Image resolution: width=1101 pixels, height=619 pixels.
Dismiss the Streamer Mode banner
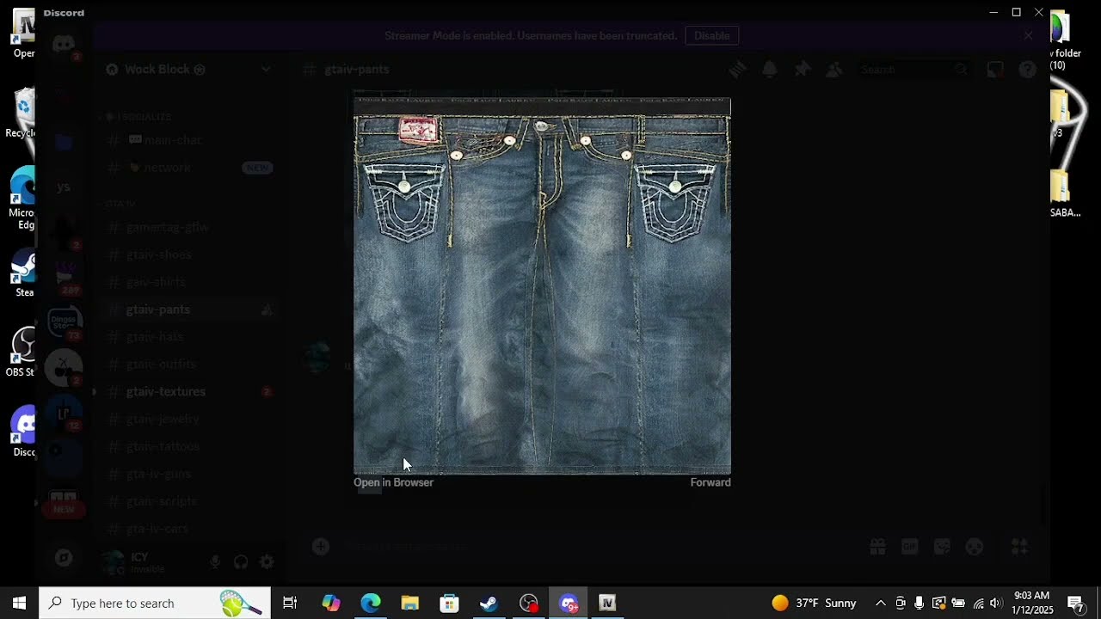click(x=1028, y=35)
